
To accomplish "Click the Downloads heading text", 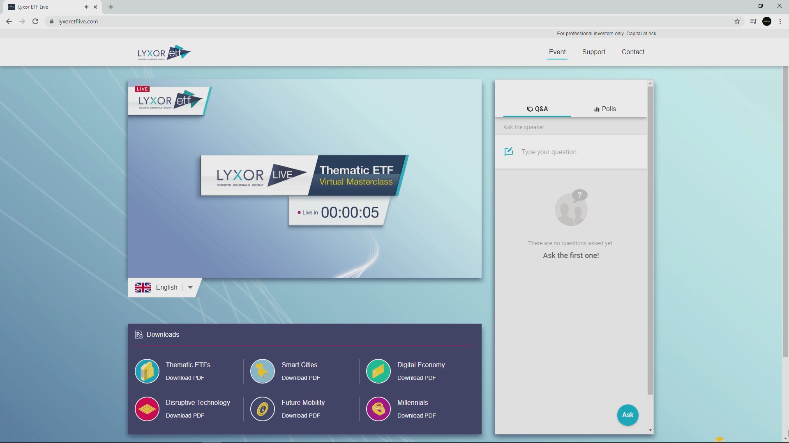I will [163, 335].
